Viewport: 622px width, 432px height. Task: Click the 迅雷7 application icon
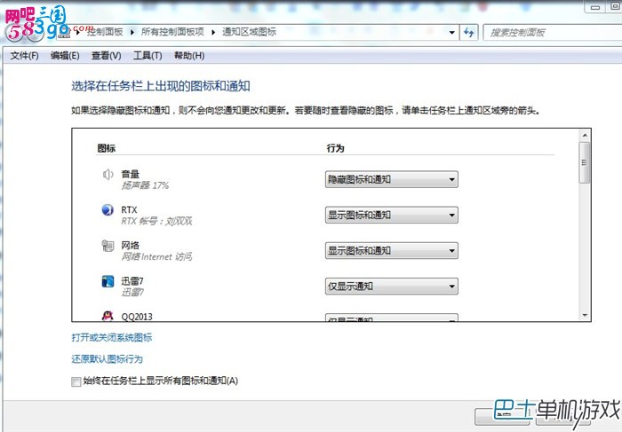[x=108, y=281]
